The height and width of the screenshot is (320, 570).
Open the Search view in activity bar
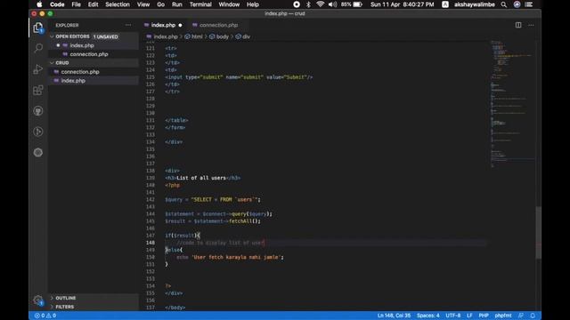tap(38, 48)
